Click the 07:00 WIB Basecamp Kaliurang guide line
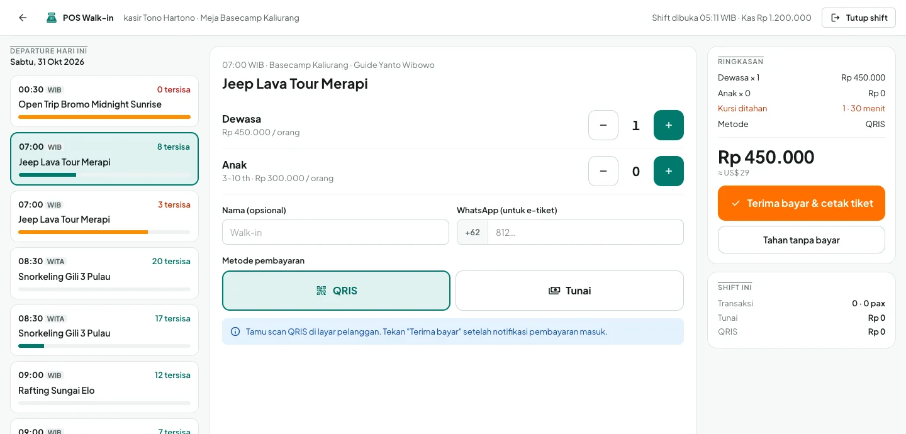The width and height of the screenshot is (906, 434). point(328,65)
